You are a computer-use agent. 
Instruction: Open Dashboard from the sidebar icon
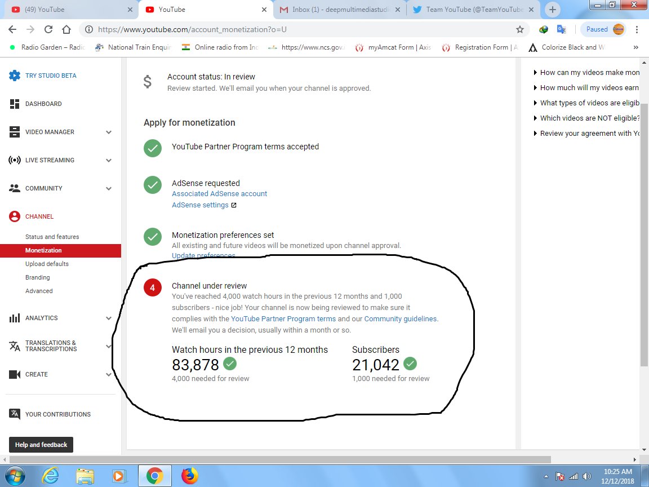pos(15,104)
